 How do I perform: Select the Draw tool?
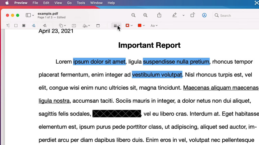pyautogui.click(x=44, y=25)
